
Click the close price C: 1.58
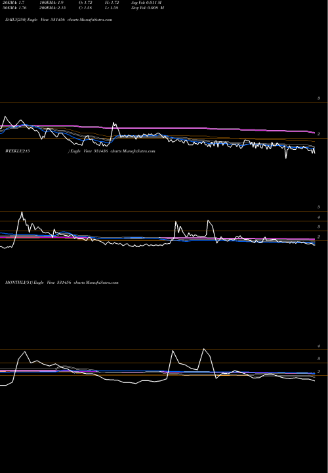pos(86,8)
